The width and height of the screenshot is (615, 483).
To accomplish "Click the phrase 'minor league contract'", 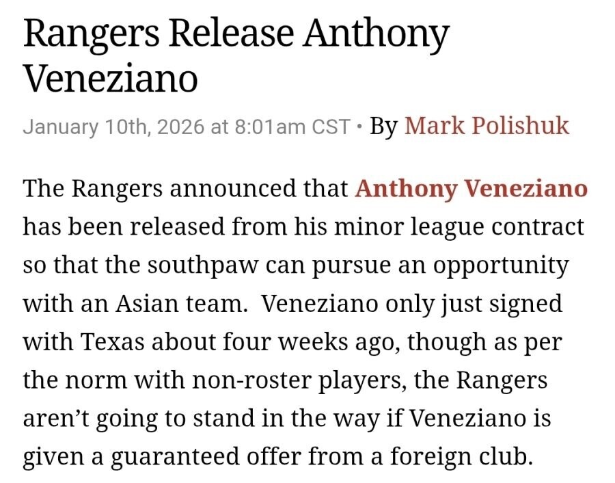I will (459, 227).
